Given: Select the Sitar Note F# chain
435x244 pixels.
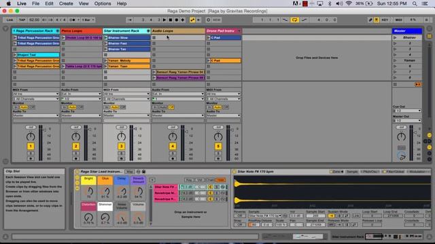Looking at the screenshot, I should [x=166, y=187].
